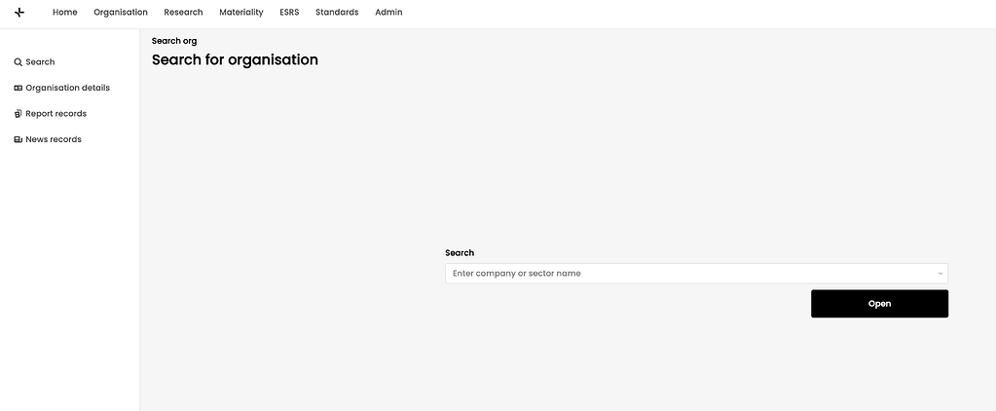Open the Organisation menu in top navigation
996x411 pixels.
pyautogui.click(x=121, y=13)
